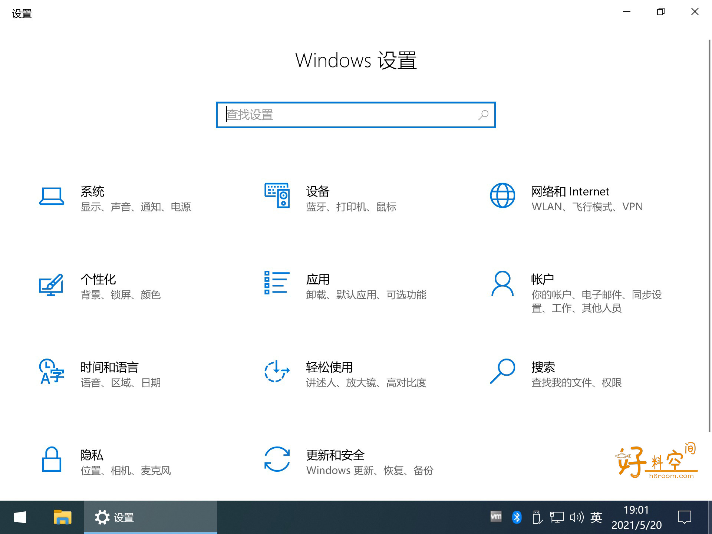Viewport: 712px width, 534px height.
Task: Select the 搜索 category title
Action: click(x=543, y=367)
